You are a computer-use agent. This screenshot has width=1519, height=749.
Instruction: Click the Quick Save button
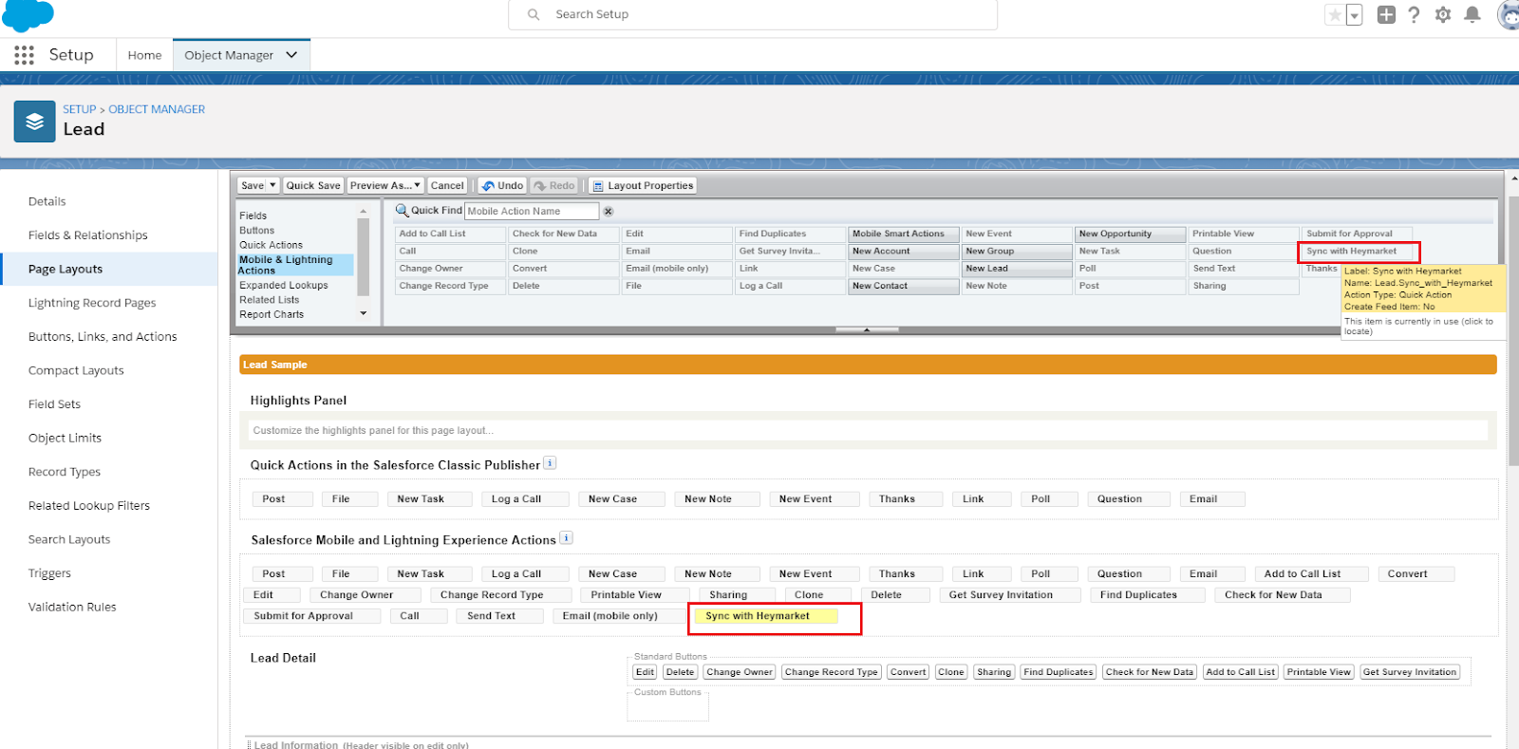pyautogui.click(x=313, y=186)
